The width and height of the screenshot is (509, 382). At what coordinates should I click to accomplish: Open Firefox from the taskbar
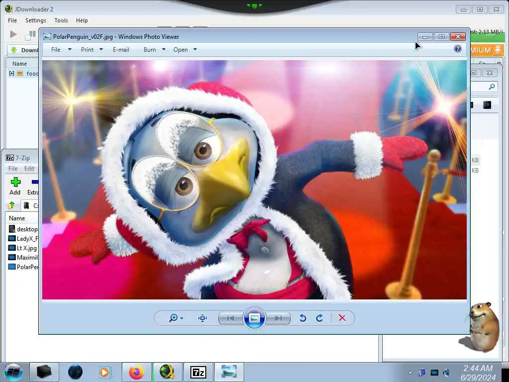click(136, 372)
